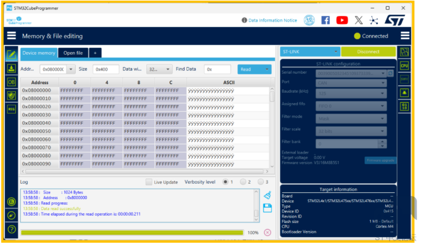422x247 pixels.
Task: Open the CPU panel on the right sidebar
Action: click(x=404, y=66)
